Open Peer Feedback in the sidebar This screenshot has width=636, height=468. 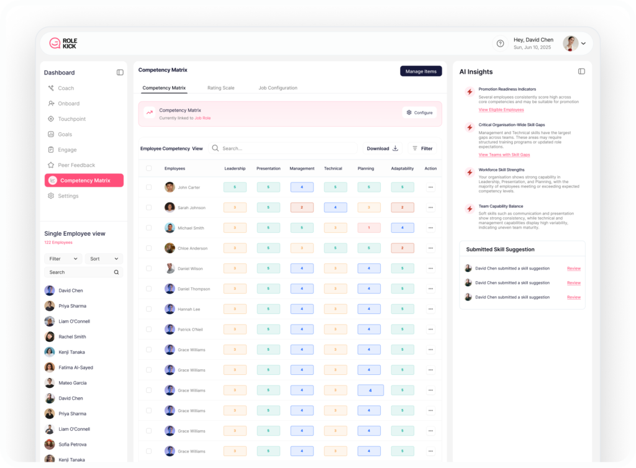pos(76,165)
